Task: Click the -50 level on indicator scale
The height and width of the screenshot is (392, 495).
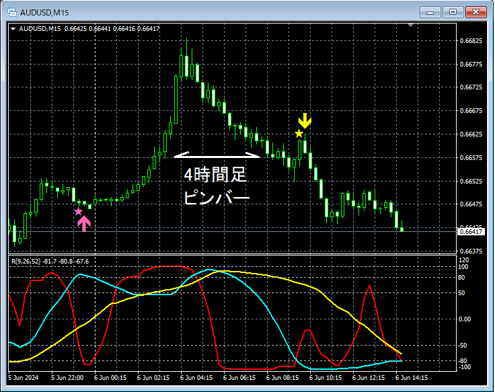Action: pyautogui.click(x=463, y=346)
